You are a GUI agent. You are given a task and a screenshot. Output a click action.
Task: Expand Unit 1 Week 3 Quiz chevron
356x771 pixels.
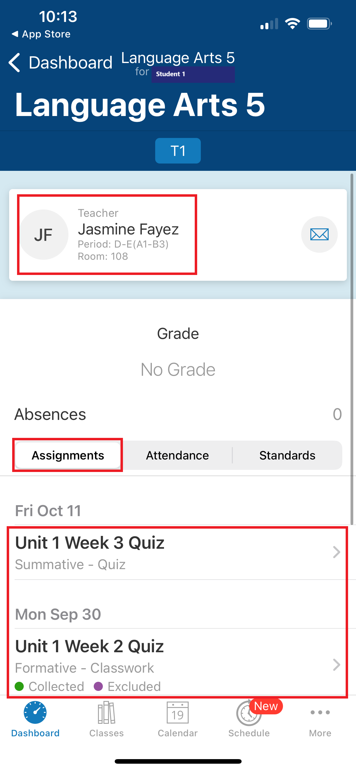tap(337, 552)
